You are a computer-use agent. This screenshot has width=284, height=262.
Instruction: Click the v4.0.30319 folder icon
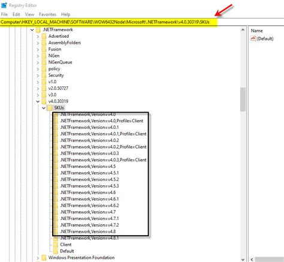44,101
